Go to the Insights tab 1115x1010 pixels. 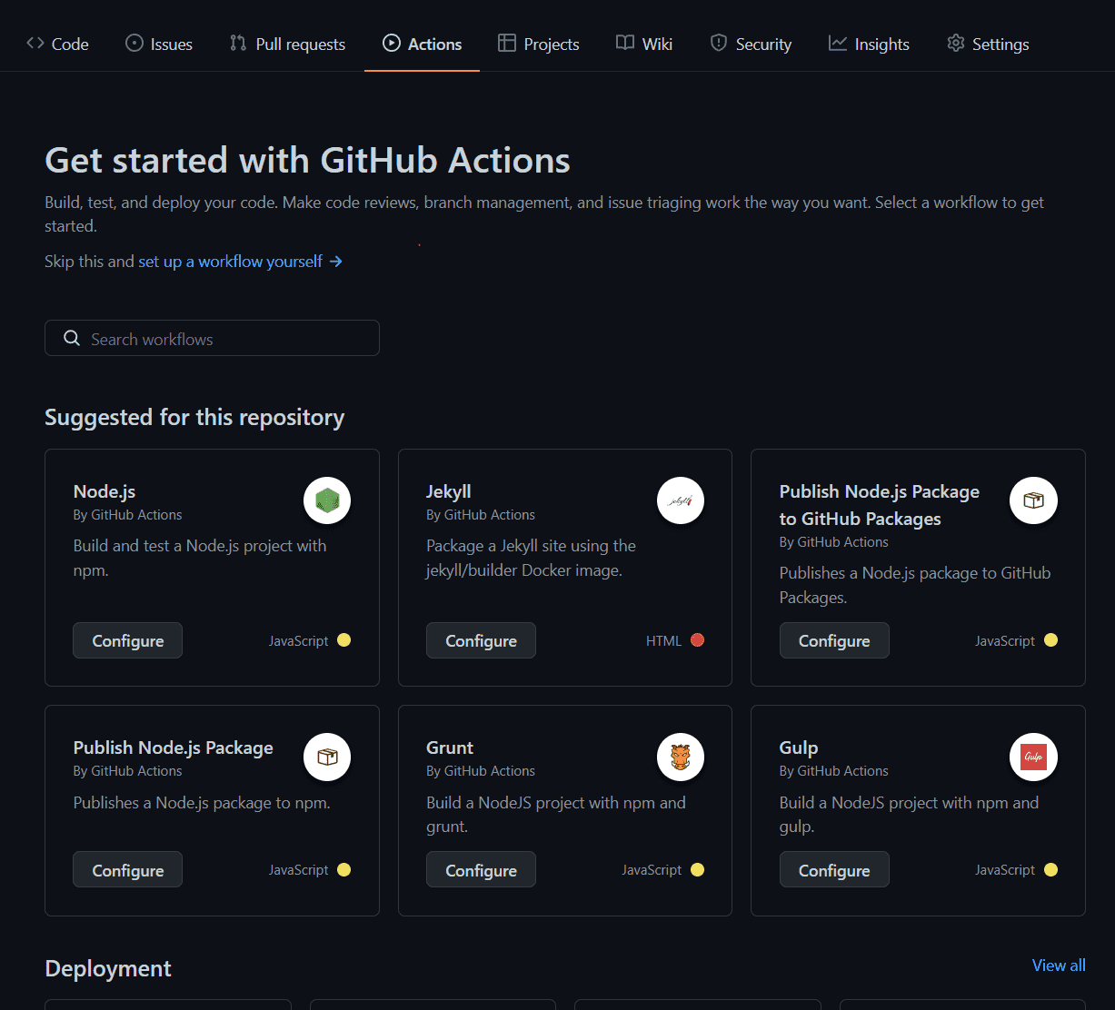(x=869, y=44)
